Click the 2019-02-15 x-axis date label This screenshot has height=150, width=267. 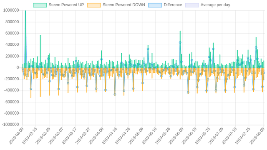pos(29,136)
